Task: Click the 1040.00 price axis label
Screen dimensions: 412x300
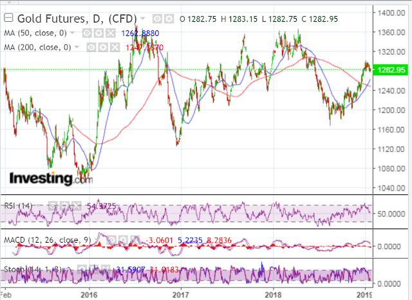Action: pyautogui.click(x=391, y=188)
